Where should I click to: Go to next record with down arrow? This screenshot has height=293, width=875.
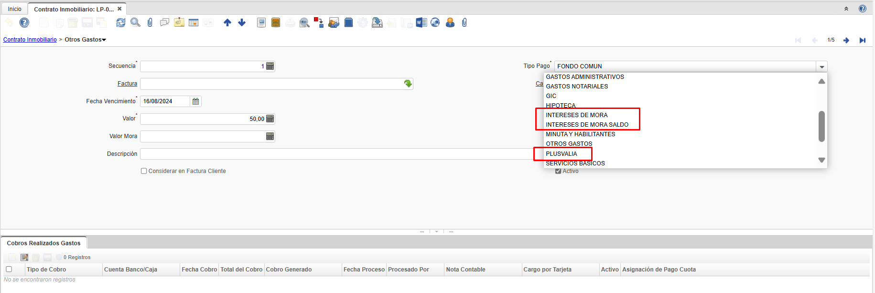click(x=242, y=22)
